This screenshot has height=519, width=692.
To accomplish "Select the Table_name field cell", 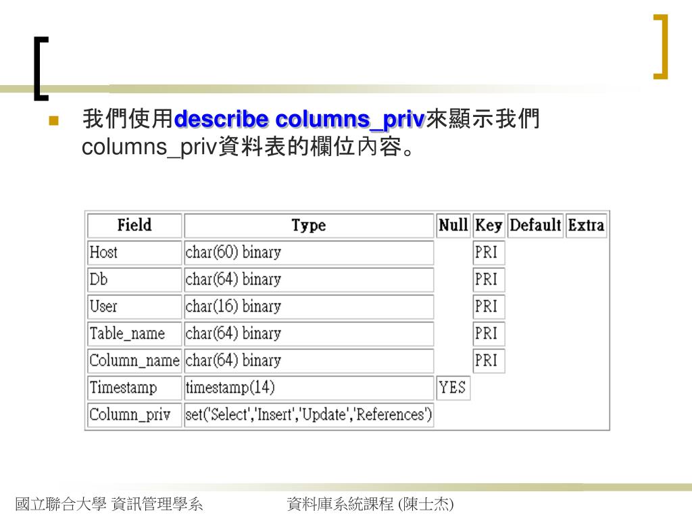I will click(134, 334).
